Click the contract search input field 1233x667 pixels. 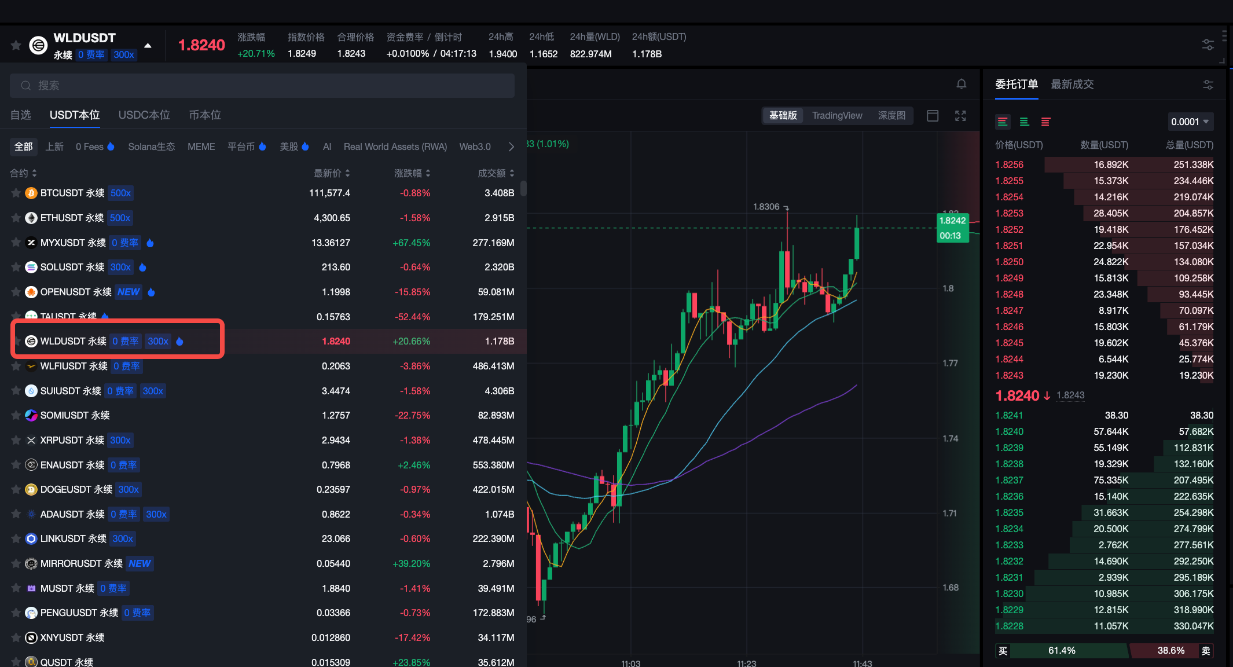[262, 86]
